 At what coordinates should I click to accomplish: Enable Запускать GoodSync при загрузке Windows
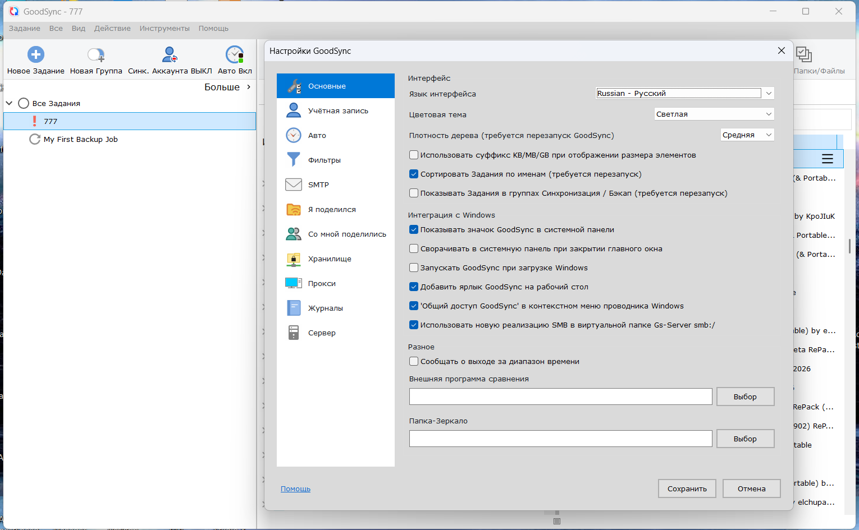414,268
